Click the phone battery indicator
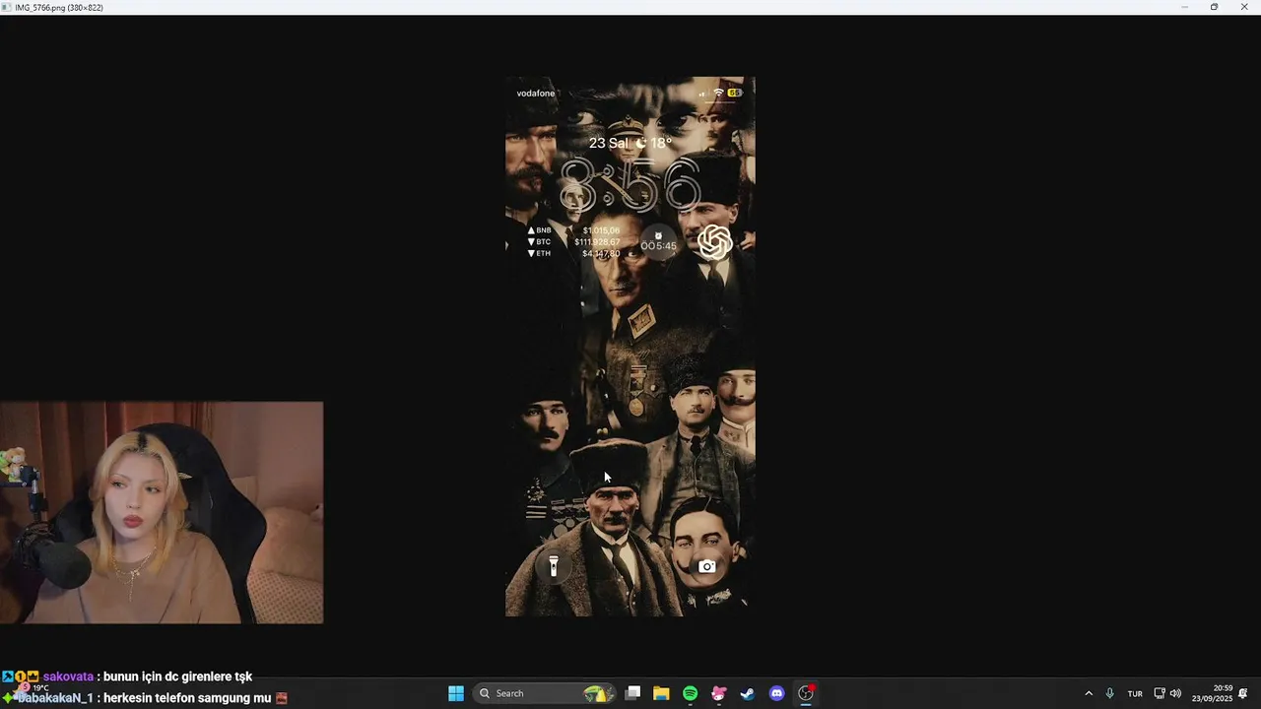 735,93
